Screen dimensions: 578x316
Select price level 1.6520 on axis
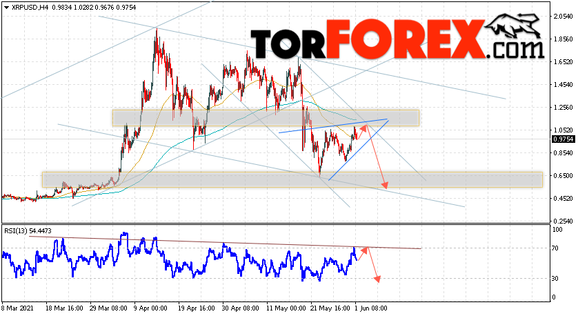click(564, 62)
